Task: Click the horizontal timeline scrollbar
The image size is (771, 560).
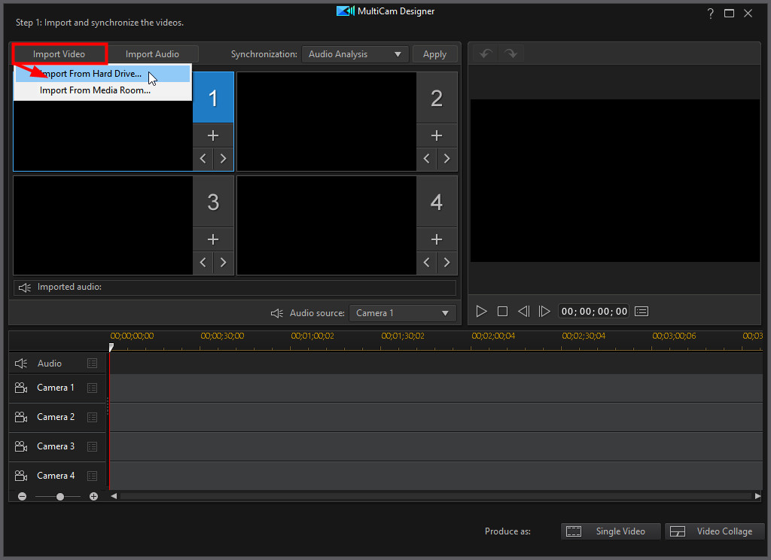Action: tap(436, 496)
